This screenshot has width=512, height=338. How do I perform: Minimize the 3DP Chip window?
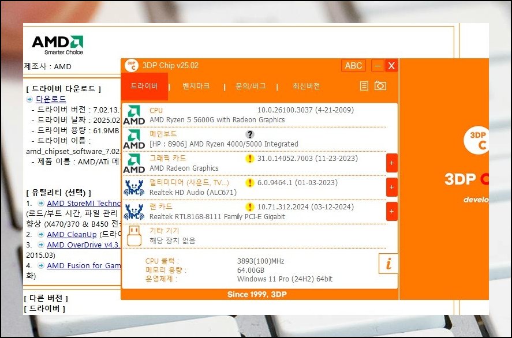pyautogui.click(x=378, y=66)
